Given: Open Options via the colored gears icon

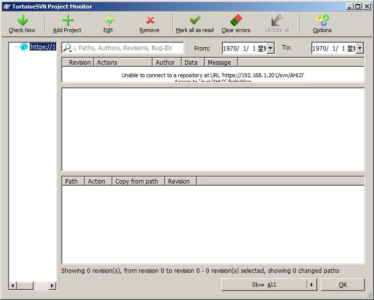Looking at the screenshot, I should click(323, 20).
